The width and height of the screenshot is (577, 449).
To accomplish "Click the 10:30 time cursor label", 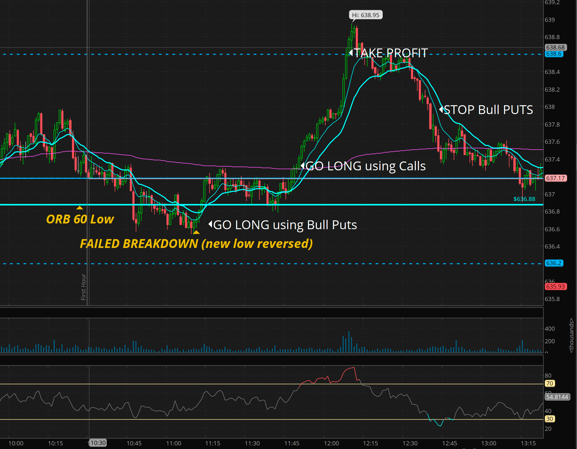I will tap(98, 443).
